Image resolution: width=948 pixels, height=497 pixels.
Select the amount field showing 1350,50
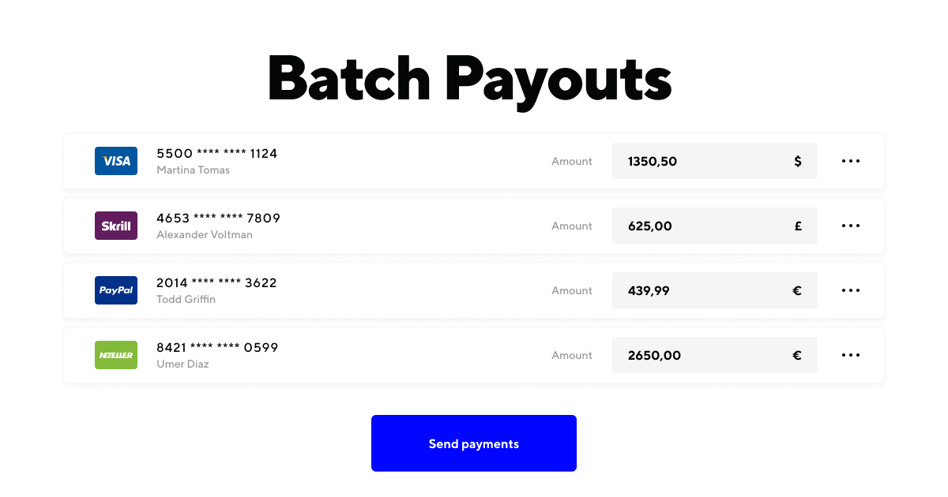click(695, 161)
